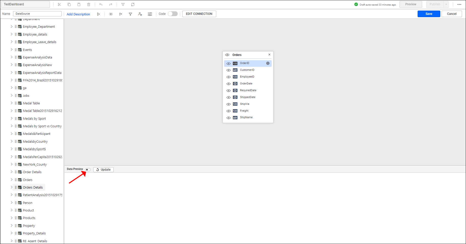Image resolution: width=466 pixels, height=244 pixels.
Task: Select the Products table in the list
Action: 29,218
